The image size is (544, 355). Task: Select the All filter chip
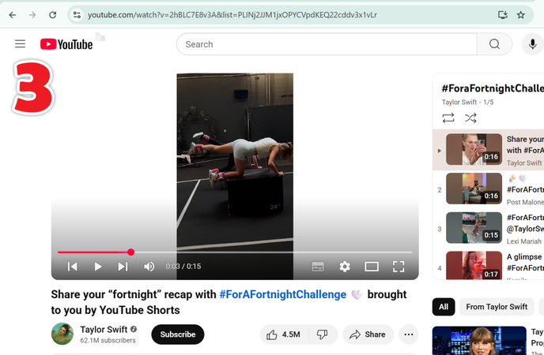pyautogui.click(x=444, y=307)
